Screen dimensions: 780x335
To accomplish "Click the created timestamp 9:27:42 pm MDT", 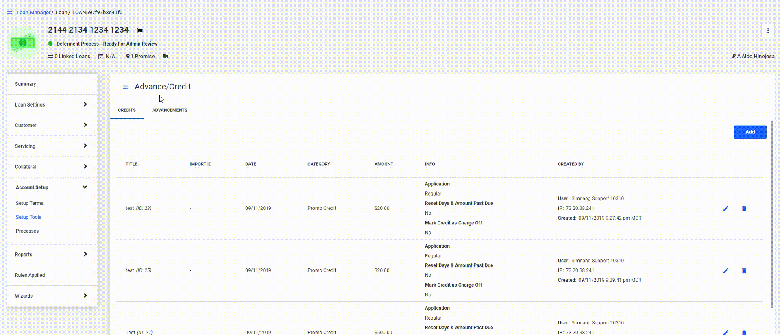I will pyautogui.click(x=610, y=218).
